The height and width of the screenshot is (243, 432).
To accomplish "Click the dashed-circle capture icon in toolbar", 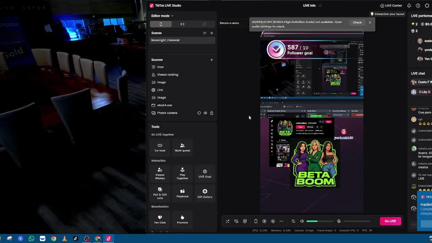I will [273, 221].
